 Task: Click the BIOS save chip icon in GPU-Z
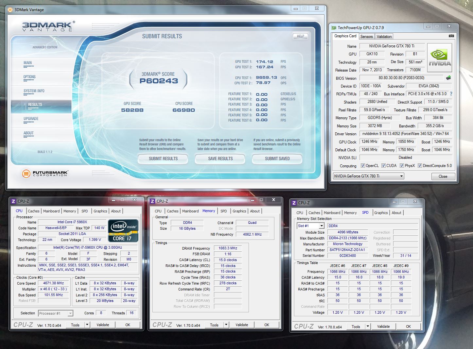point(448,78)
